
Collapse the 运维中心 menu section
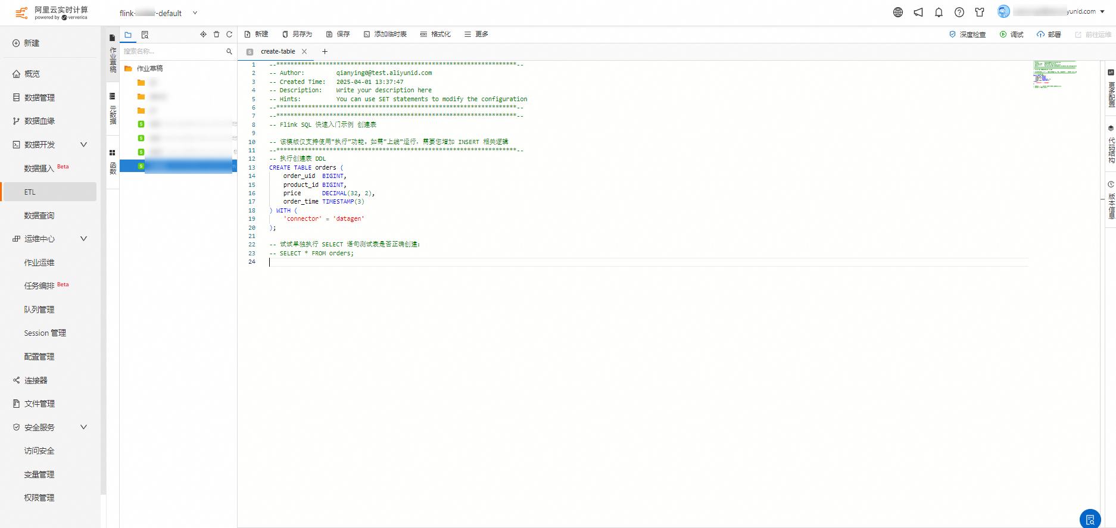[x=83, y=239]
